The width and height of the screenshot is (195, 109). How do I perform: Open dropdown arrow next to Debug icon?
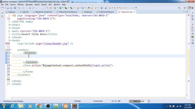click(x=58, y=8)
